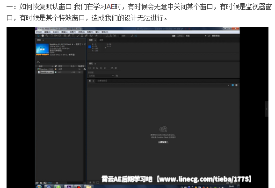Switch to the Audio panel tab

coord(101,40)
